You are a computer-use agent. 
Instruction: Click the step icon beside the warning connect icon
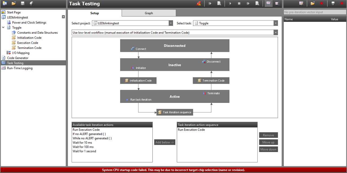click(210, 3)
